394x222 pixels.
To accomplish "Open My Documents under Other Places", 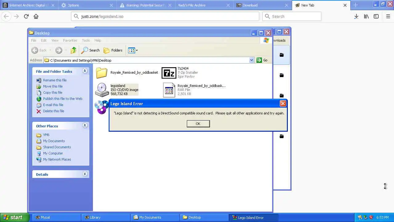I will [x=54, y=141].
